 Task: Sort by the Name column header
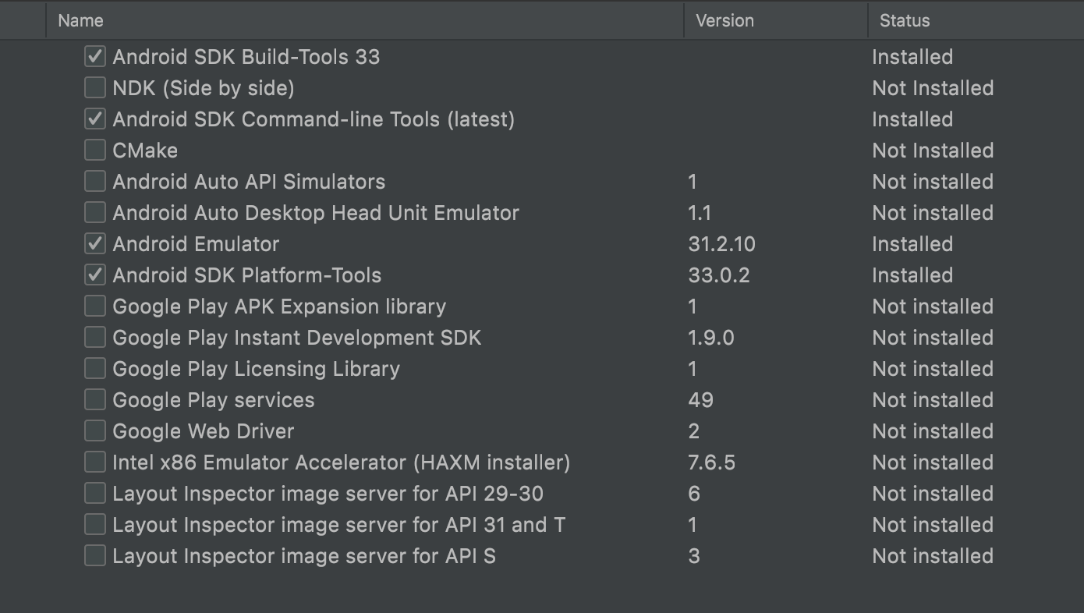tap(365, 20)
